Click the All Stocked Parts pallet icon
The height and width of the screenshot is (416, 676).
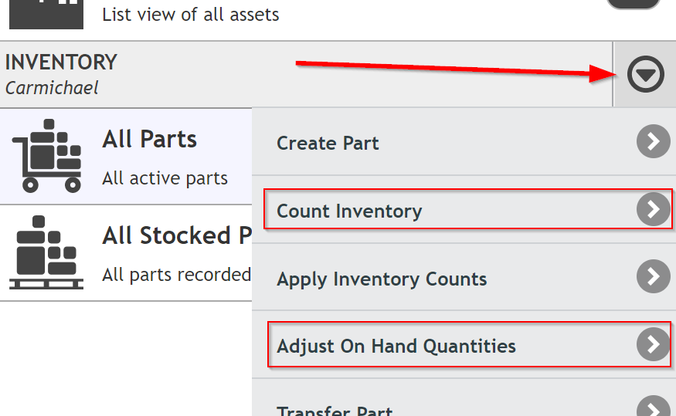[46, 252]
